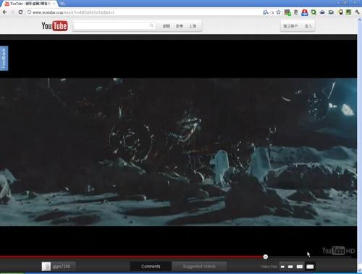Screen dimensions: 362x274
Task: Select the largest video size option
Action: [x=310, y=267]
